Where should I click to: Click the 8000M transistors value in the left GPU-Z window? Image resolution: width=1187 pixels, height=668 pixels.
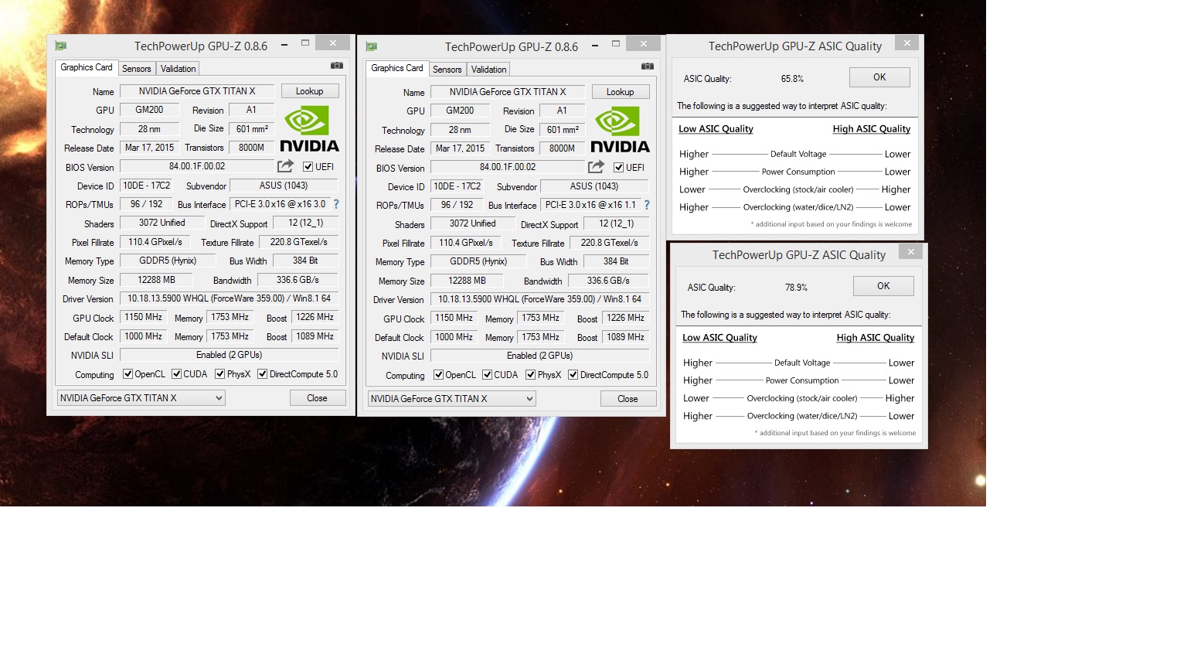click(x=252, y=148)
